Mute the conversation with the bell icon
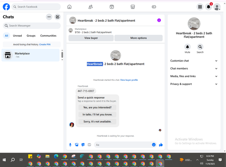The height and width of the screenshot is (167, 226). [188, 47]
